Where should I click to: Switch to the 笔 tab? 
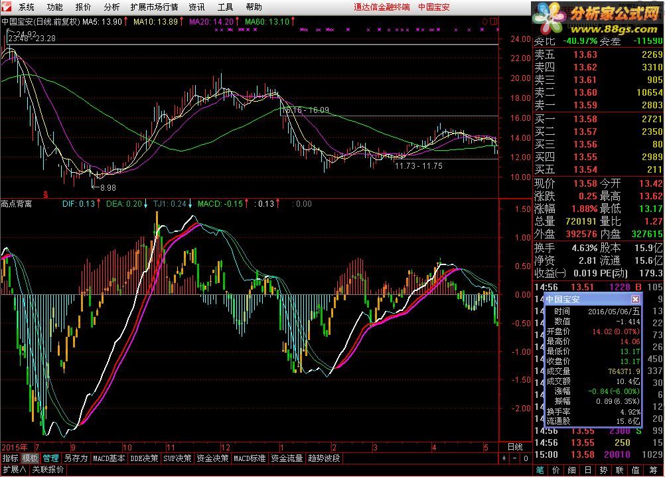pyautogui.click(x=540, y=470)
